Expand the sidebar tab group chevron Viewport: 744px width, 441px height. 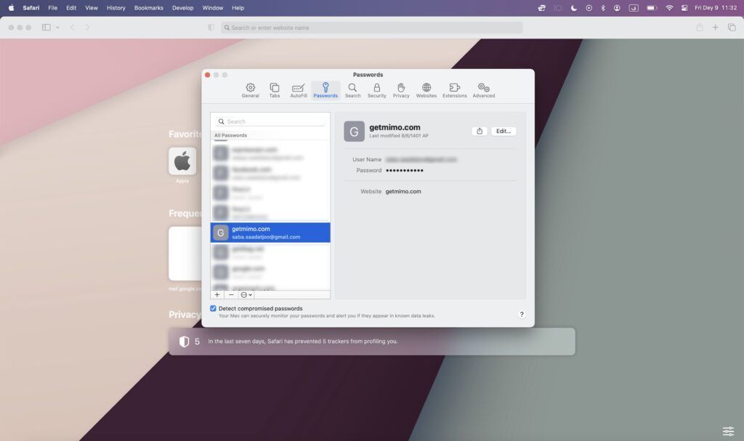click(x=57, y=28)
